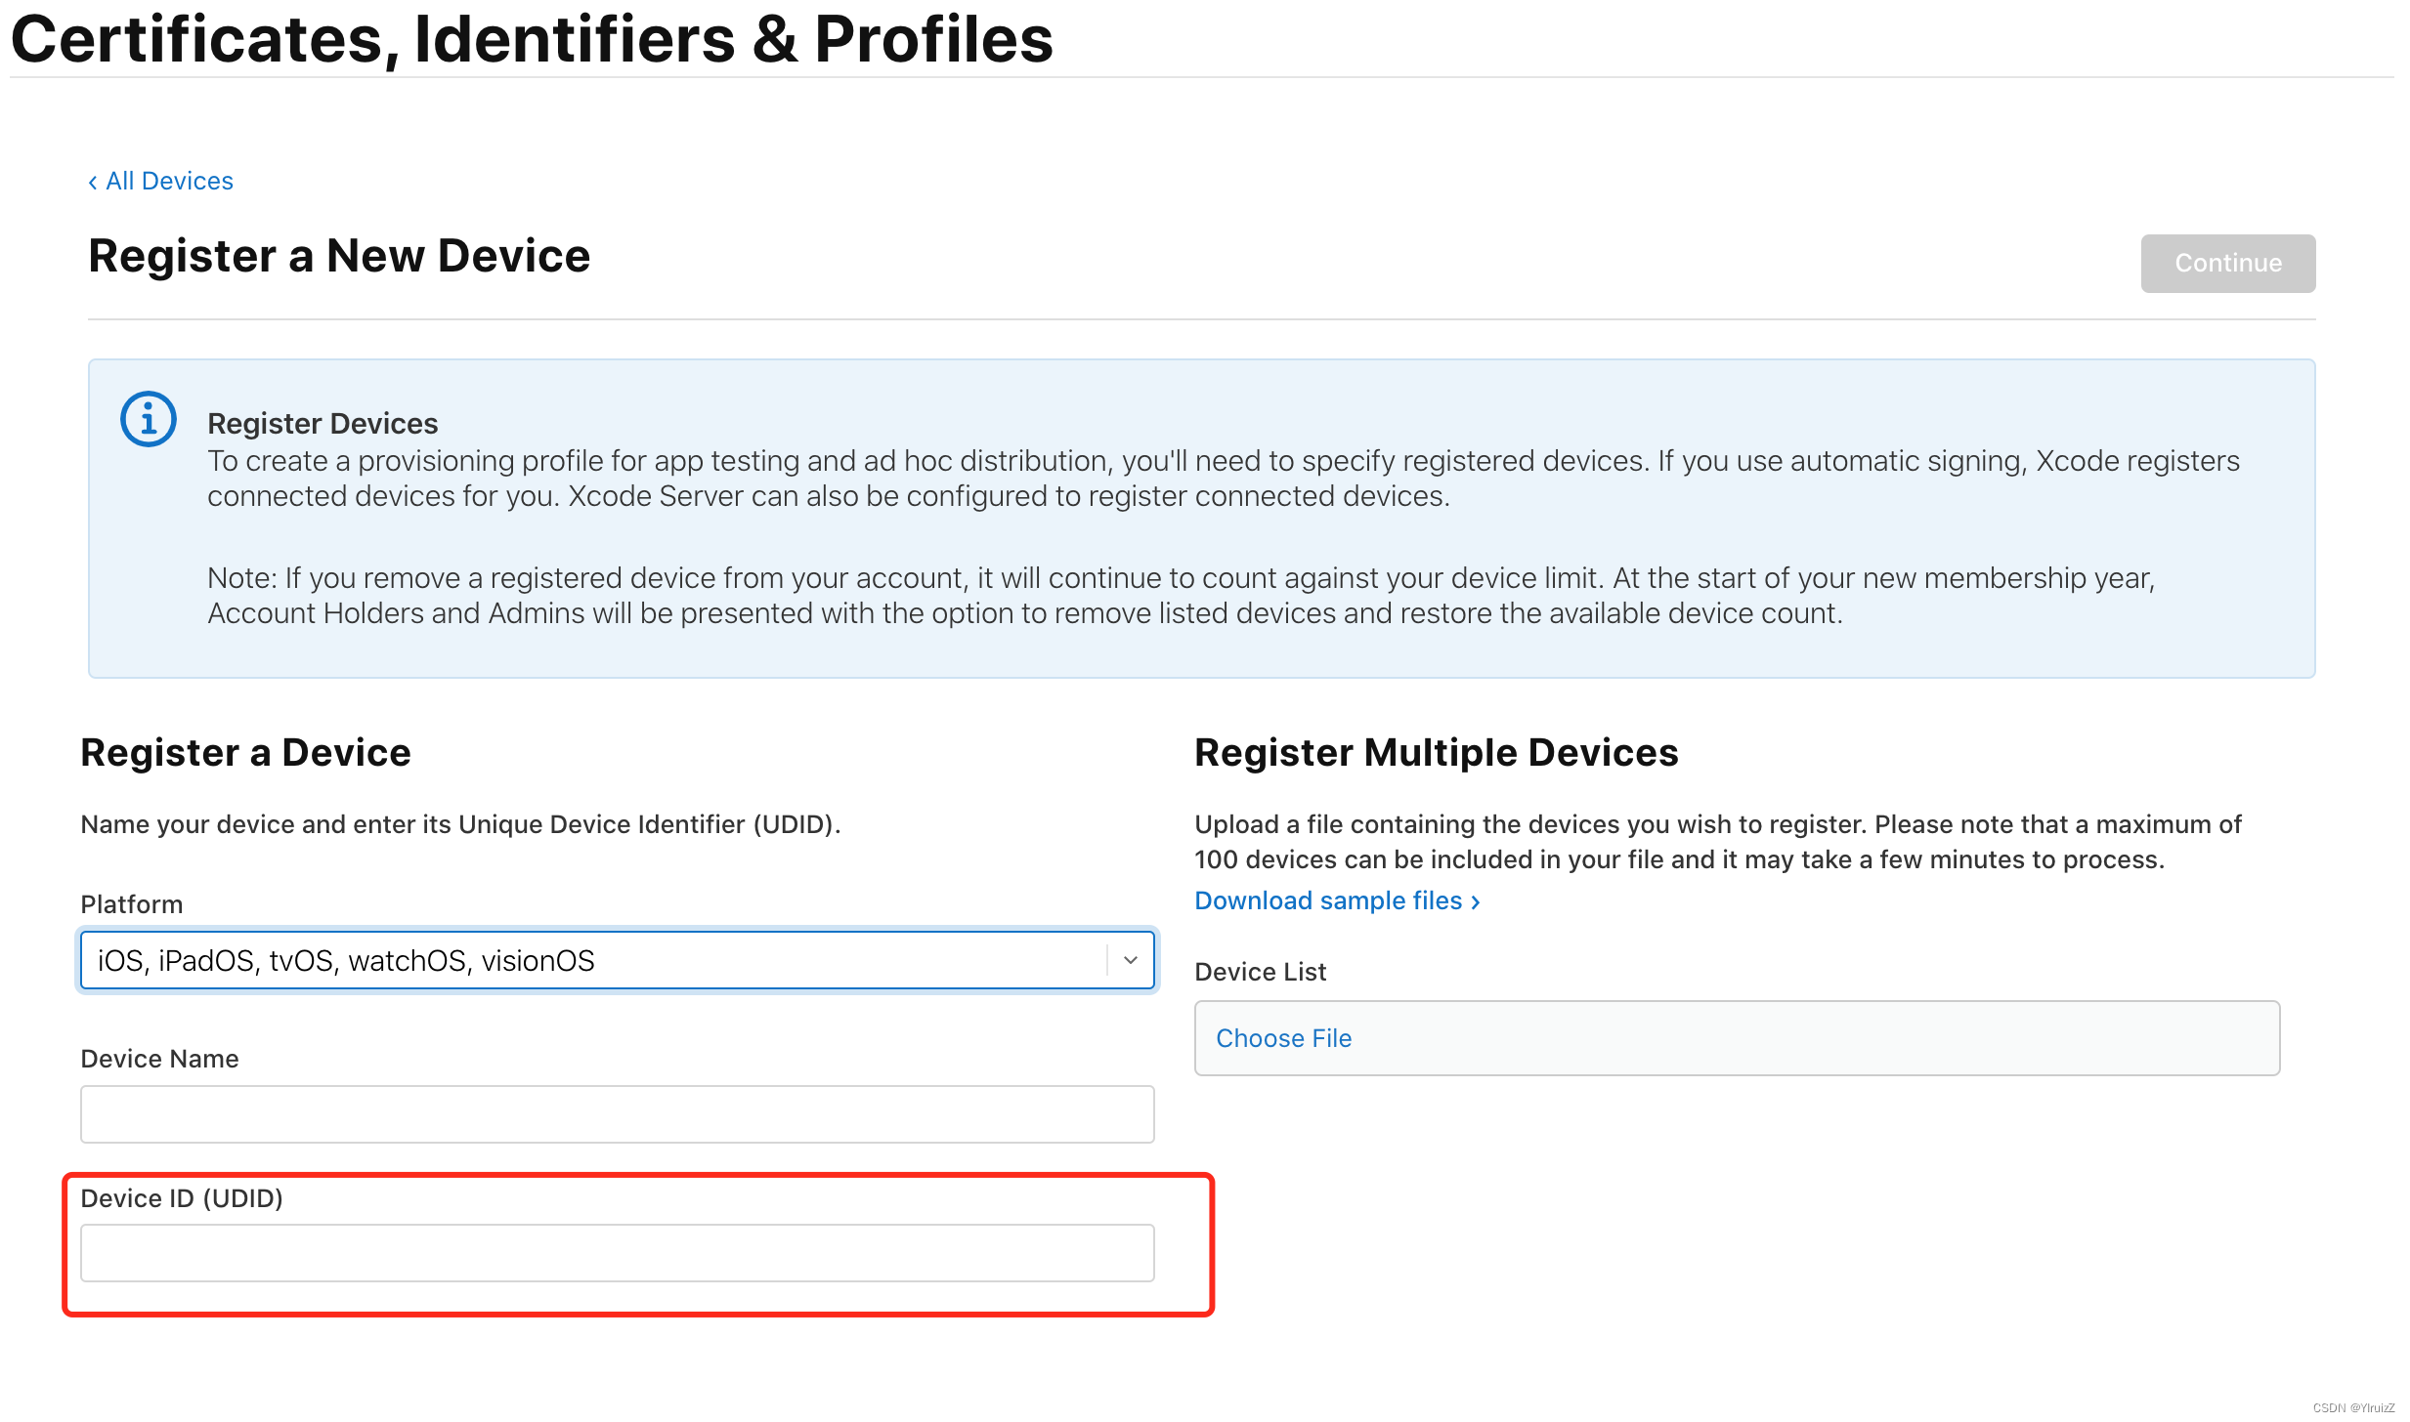2410x1422 pixels.
Task: Click the back chevron before All Devices
Action: 93,183
